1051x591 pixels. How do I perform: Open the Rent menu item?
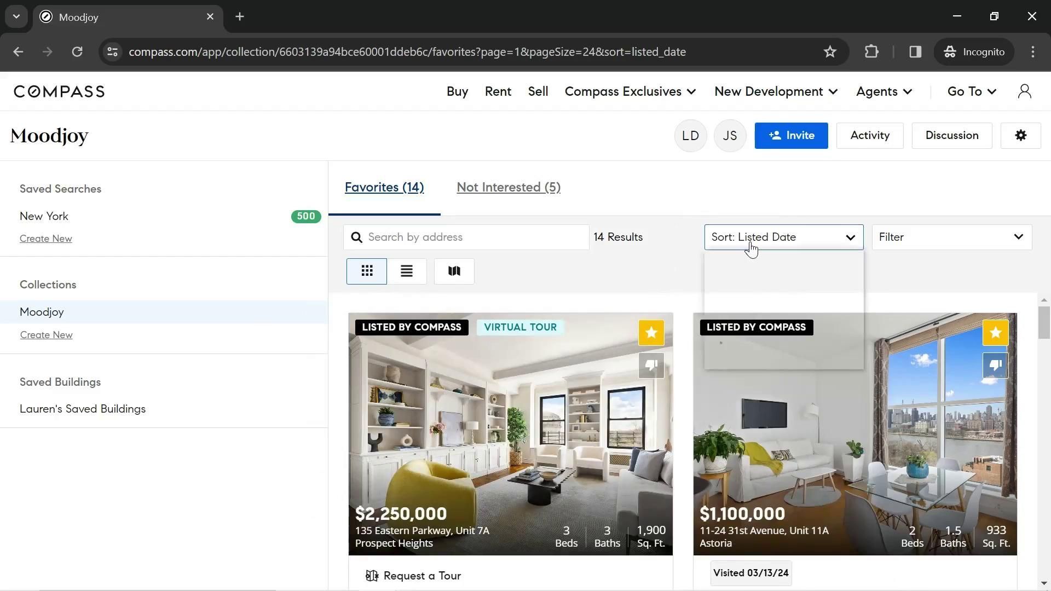point(498,91)
